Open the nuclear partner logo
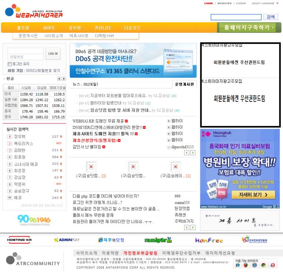The image size is (283, 272). coord(158,240)
